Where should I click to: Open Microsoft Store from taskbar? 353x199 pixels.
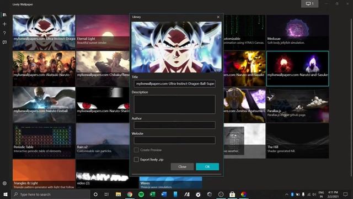[232, 194]
